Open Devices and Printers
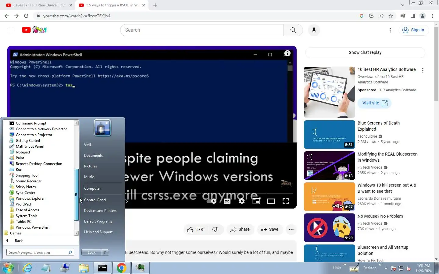Viewport: 439px width, 274px height. point(100,211)
